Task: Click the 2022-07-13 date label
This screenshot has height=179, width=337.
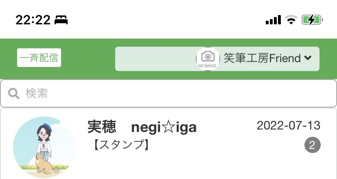Action: tap(289, 125)
